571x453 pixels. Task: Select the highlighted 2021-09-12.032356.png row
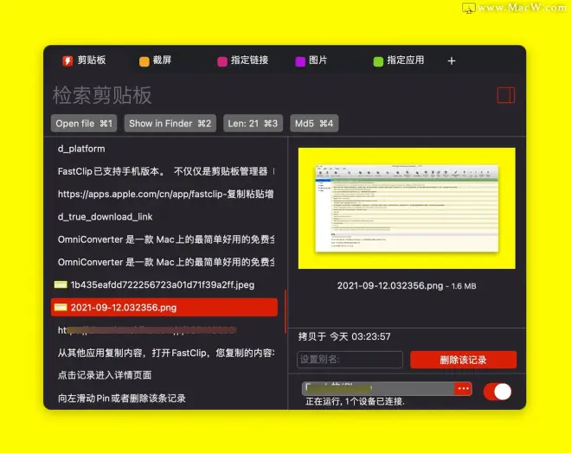tap(164, 308)
